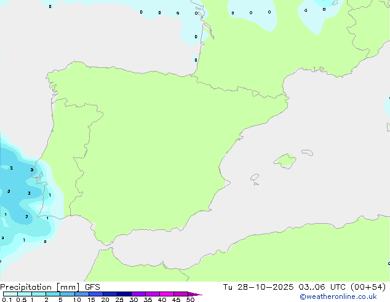Click the 35–40 mm legend color swatch
Image resolution: width=390 pixels, height=302 pixels.
(153, 294)
